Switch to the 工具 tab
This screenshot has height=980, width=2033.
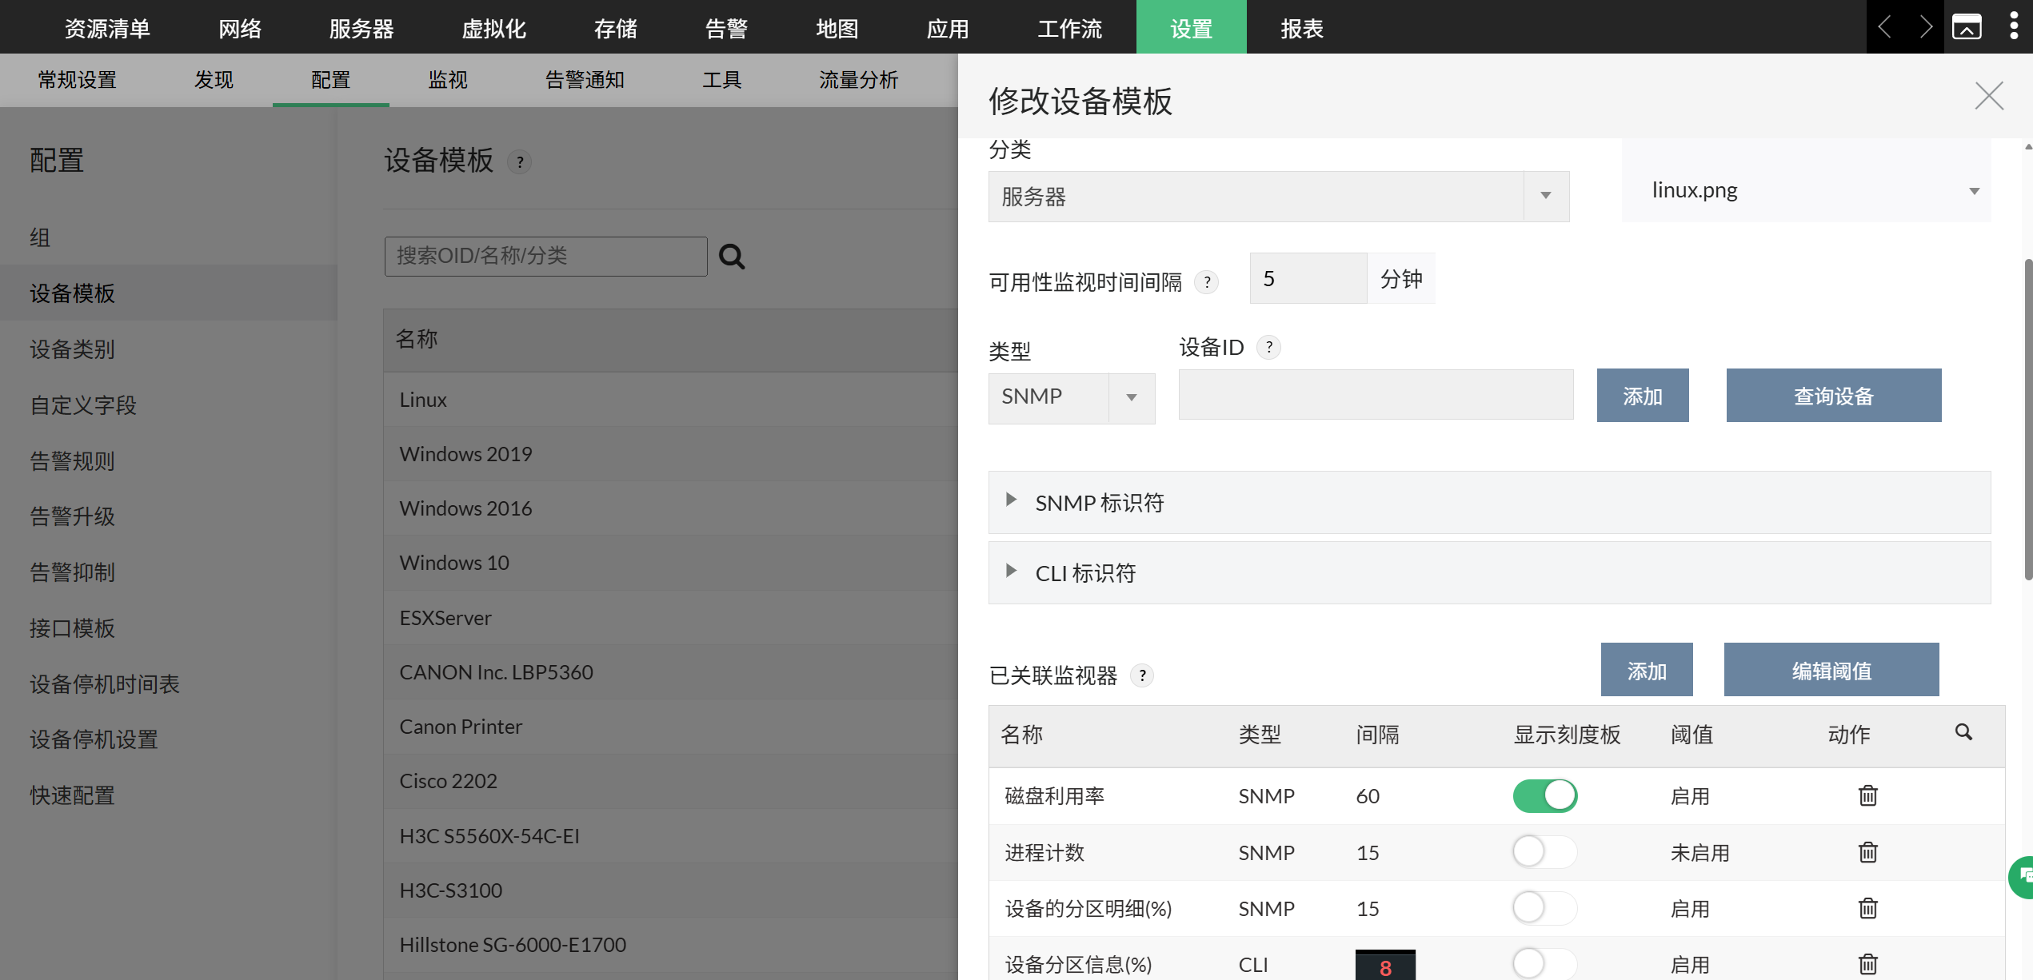tap(721, 80)
